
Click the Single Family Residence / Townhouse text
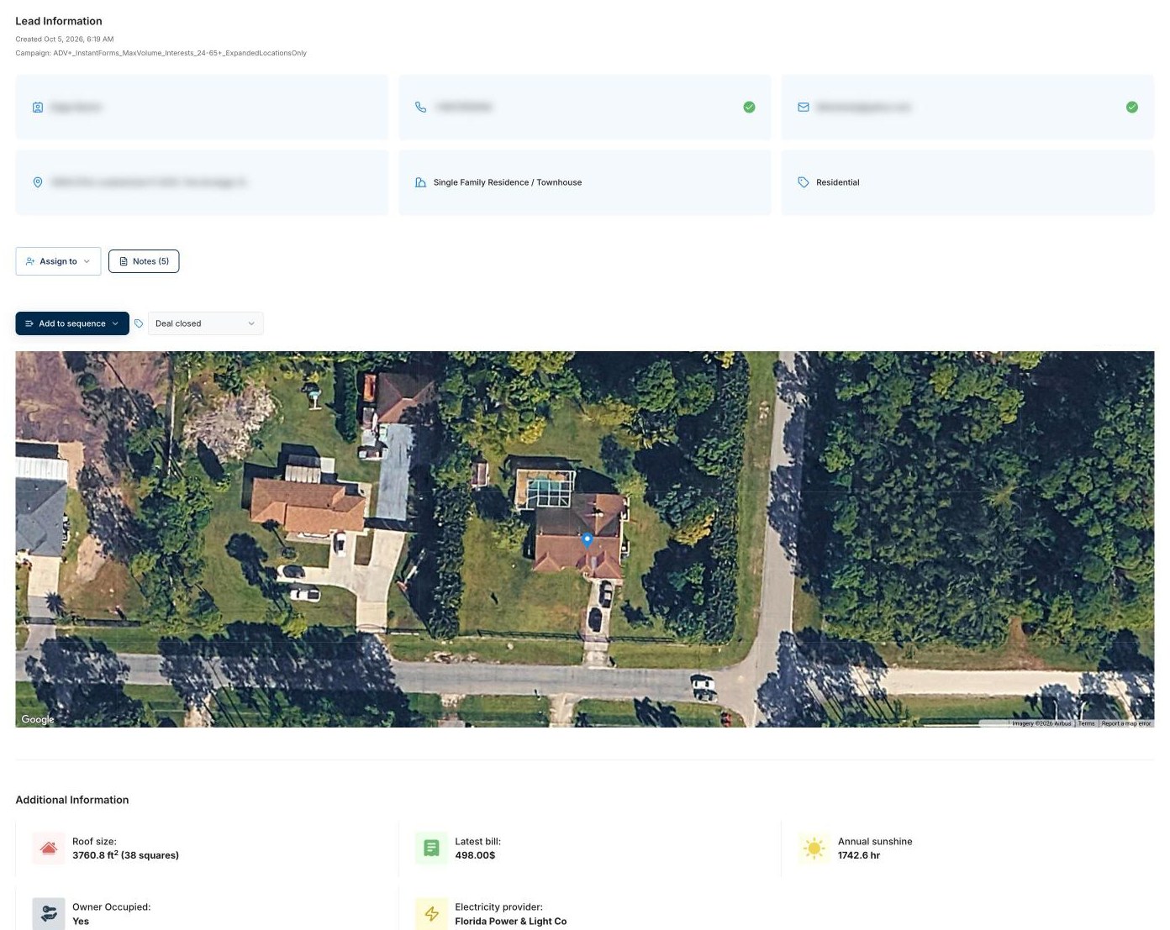(x=508, y=182)
